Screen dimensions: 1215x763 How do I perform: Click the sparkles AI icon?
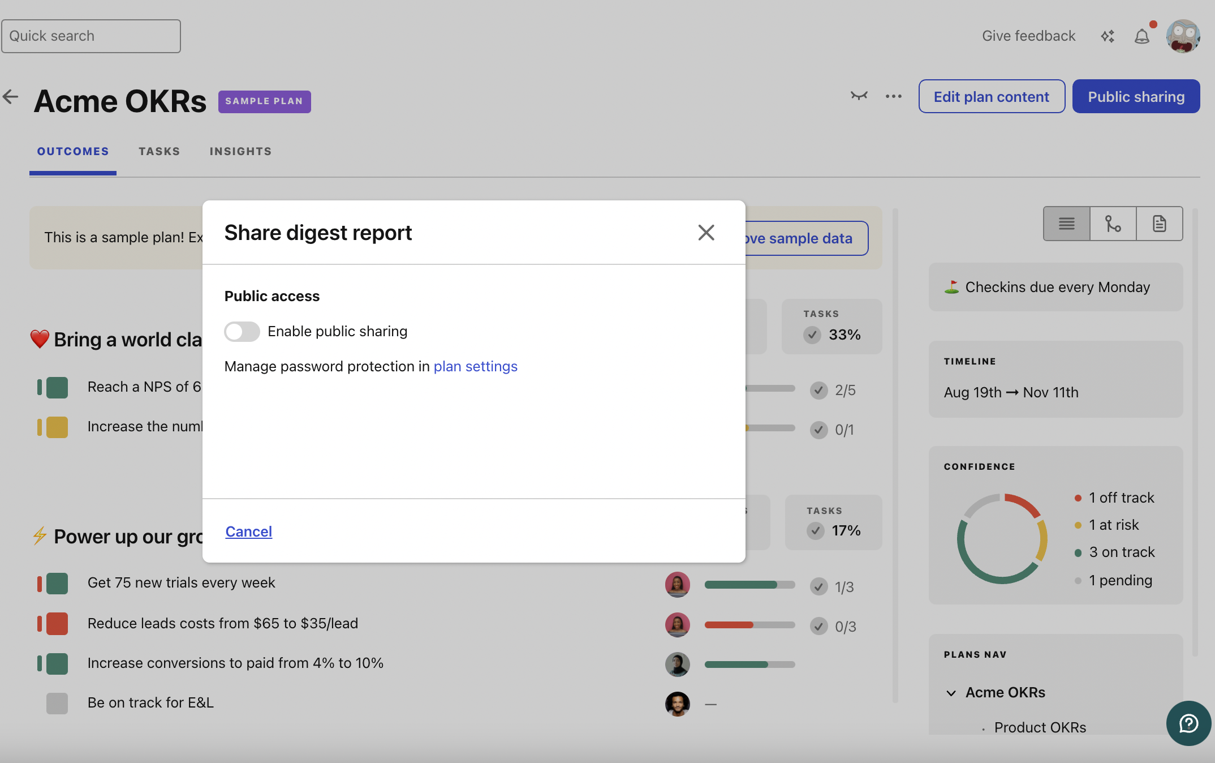coord(1108,36)
